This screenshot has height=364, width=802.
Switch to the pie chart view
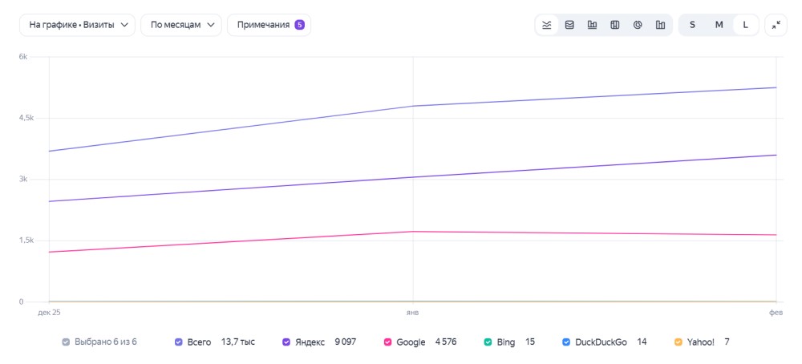[x=638, y=25]
